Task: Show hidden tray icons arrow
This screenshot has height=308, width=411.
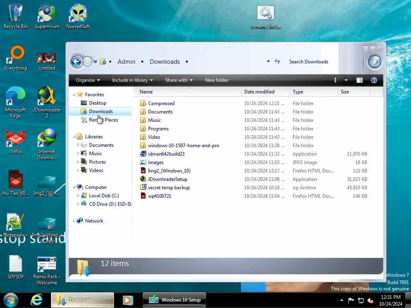Action: pos(342,300)
